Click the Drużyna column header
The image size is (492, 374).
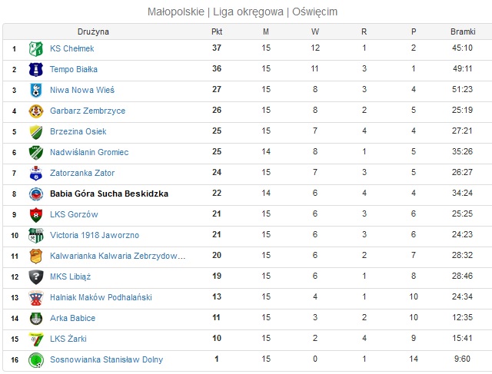pyautogui.click(x=93, y=31)
